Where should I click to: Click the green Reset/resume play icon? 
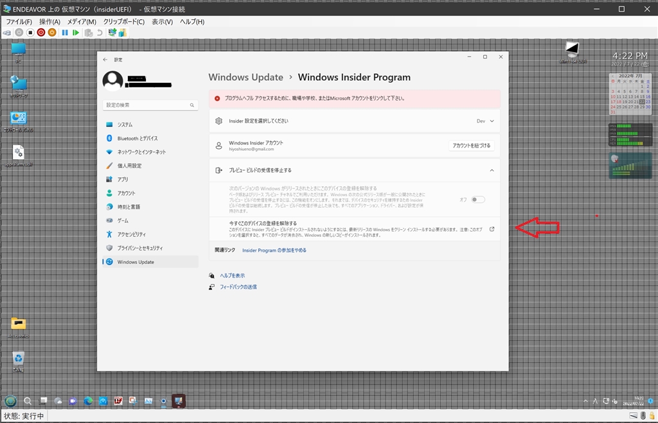pyautogui.click(x=76, y=33)
